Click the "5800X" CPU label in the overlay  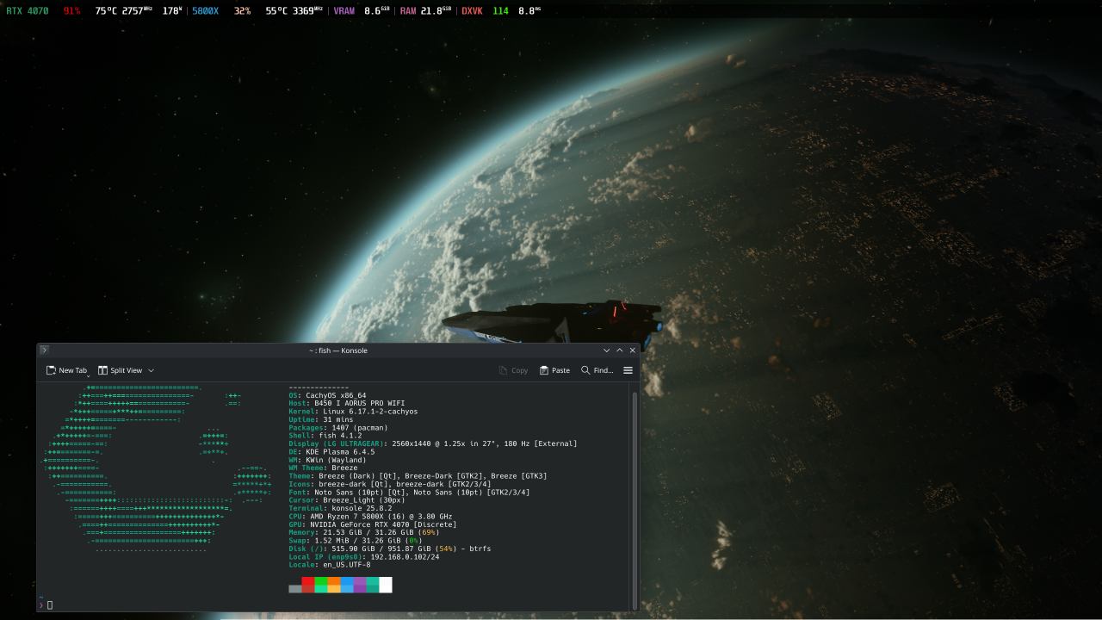point(205,11)
